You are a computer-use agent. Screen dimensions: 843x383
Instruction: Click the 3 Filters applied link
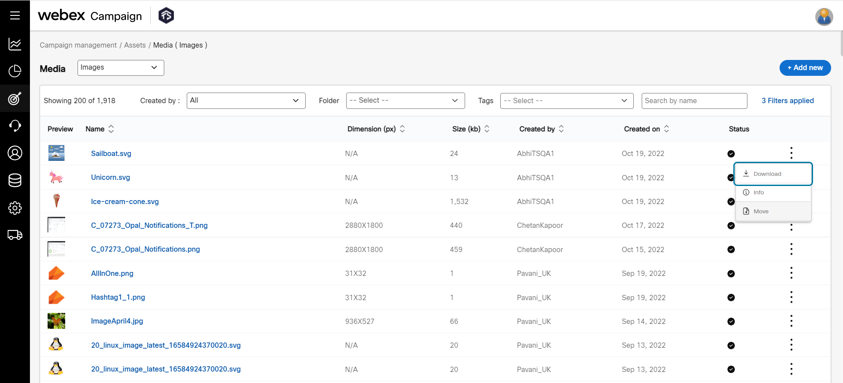point(788,100)
